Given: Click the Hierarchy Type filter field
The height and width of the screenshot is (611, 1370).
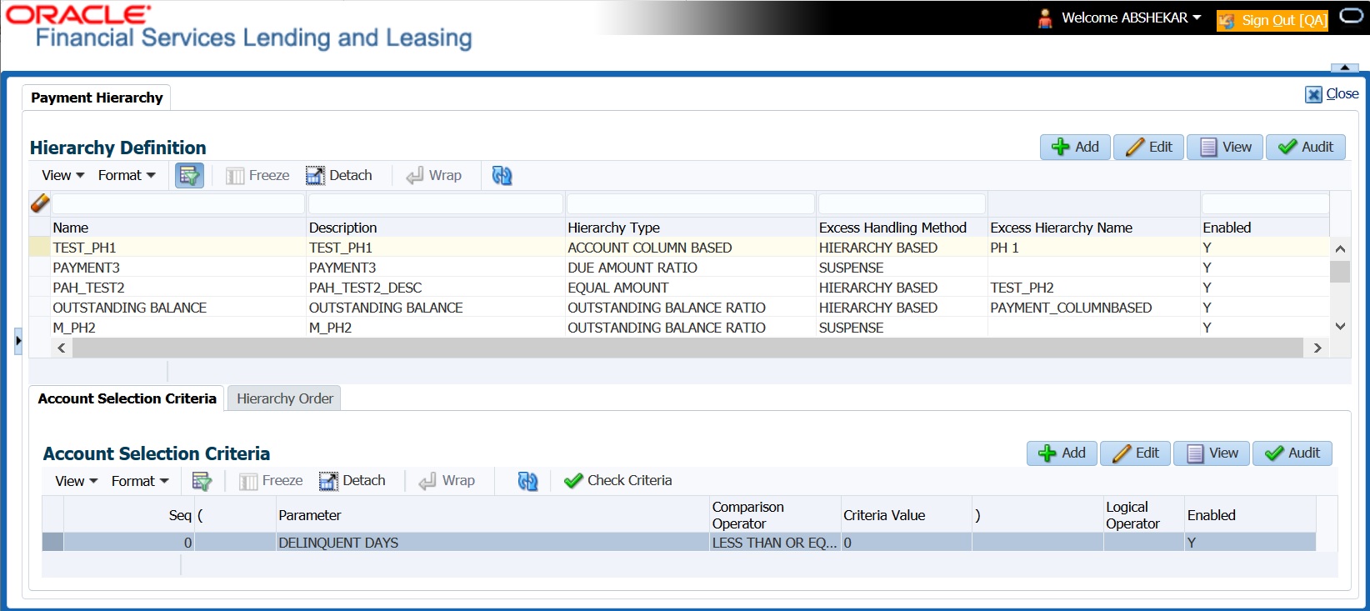Looking at the screenshot, I should [691, 203].
